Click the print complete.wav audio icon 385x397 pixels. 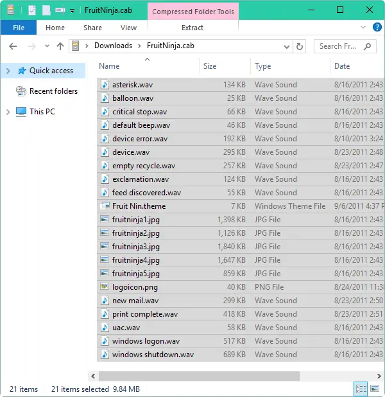pyautogui.click(x=105, y=313)
